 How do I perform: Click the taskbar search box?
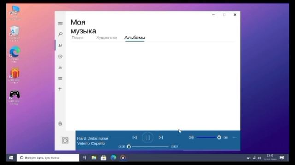(x=48, y=158)
